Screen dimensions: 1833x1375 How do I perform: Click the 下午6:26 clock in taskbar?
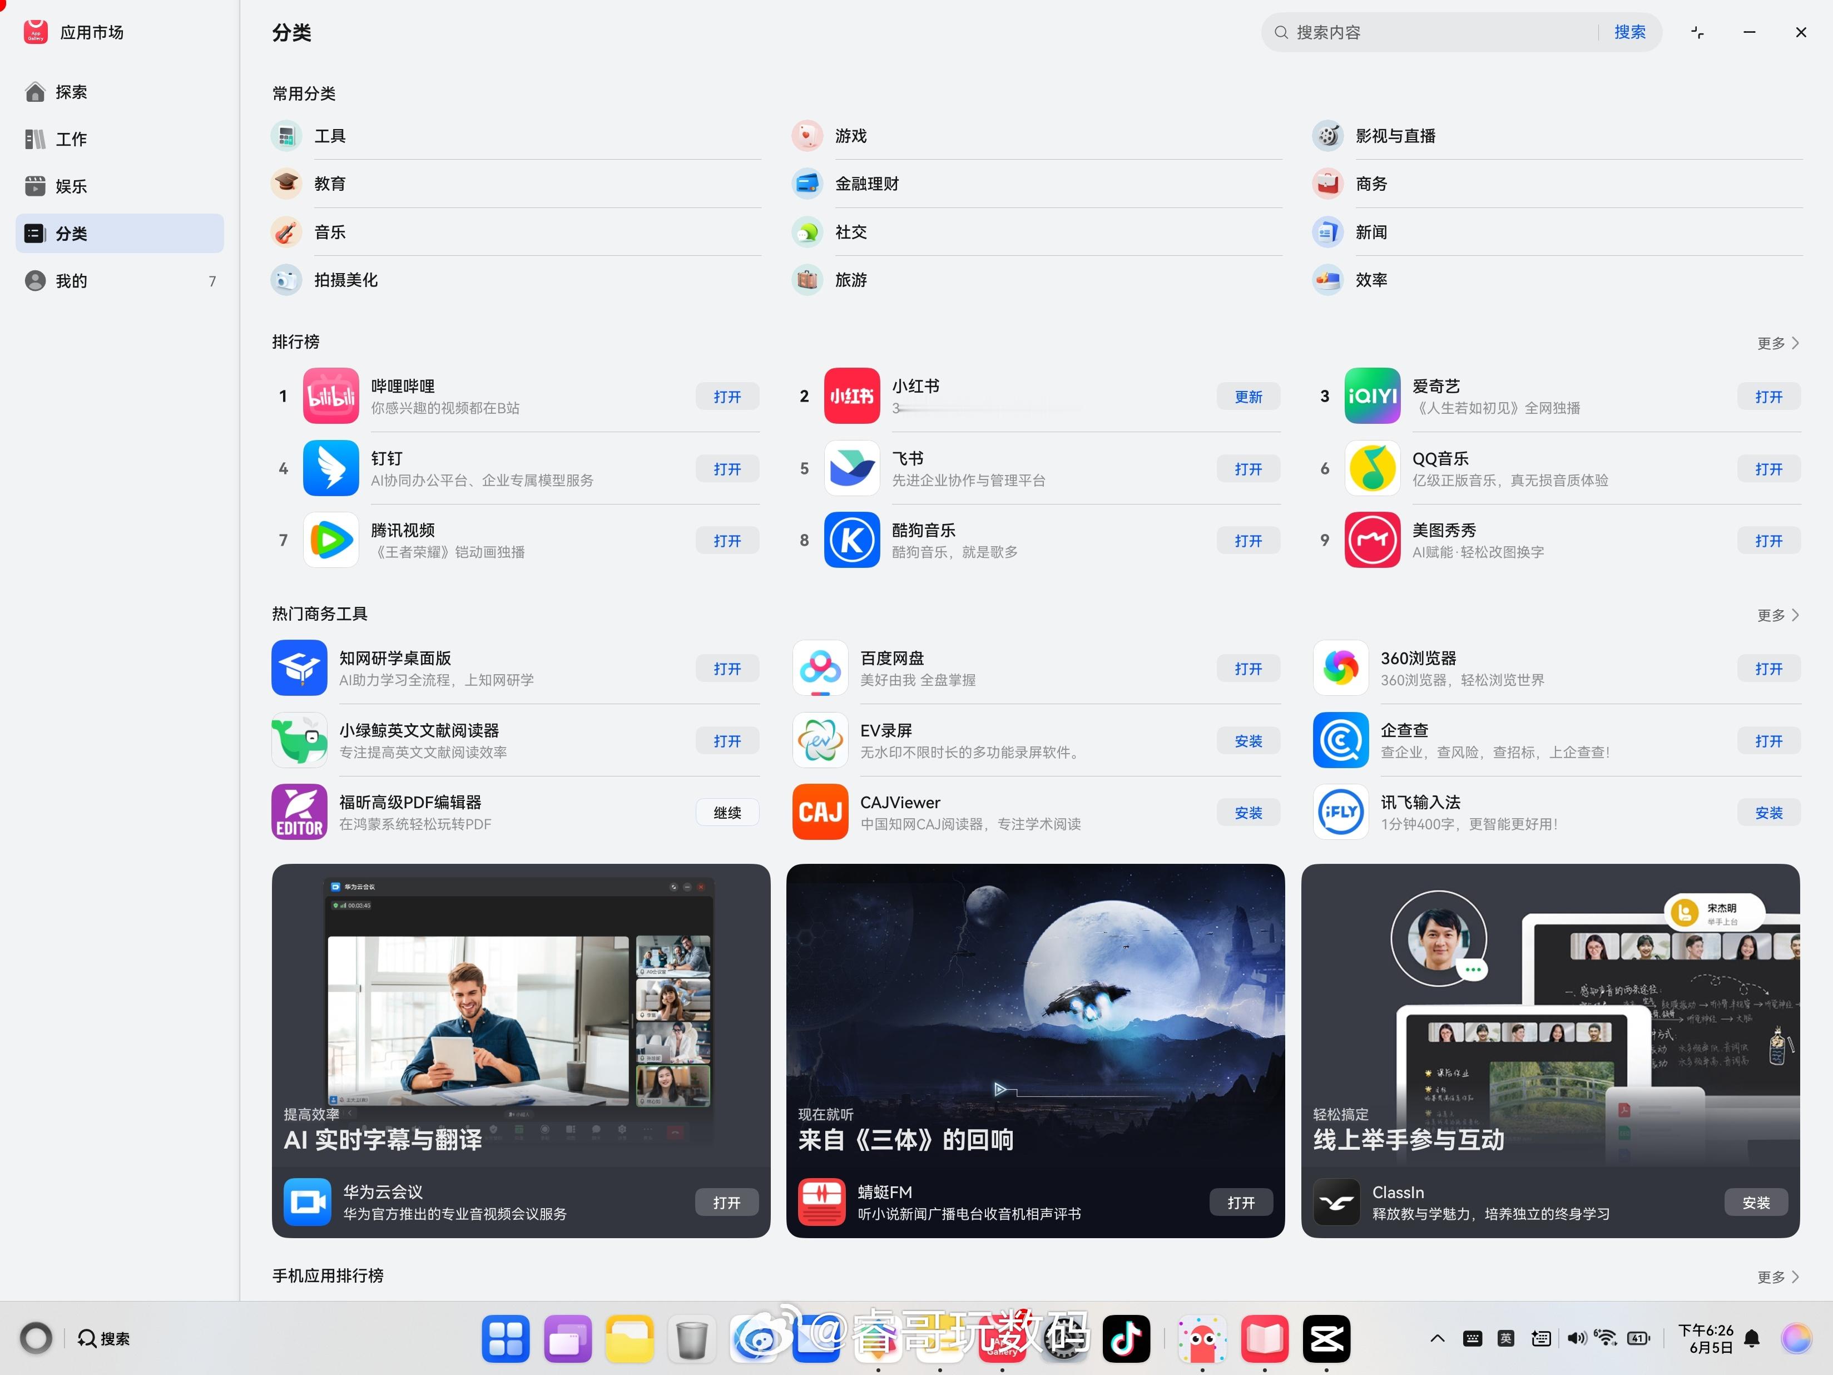(x=1706, y=1338)
